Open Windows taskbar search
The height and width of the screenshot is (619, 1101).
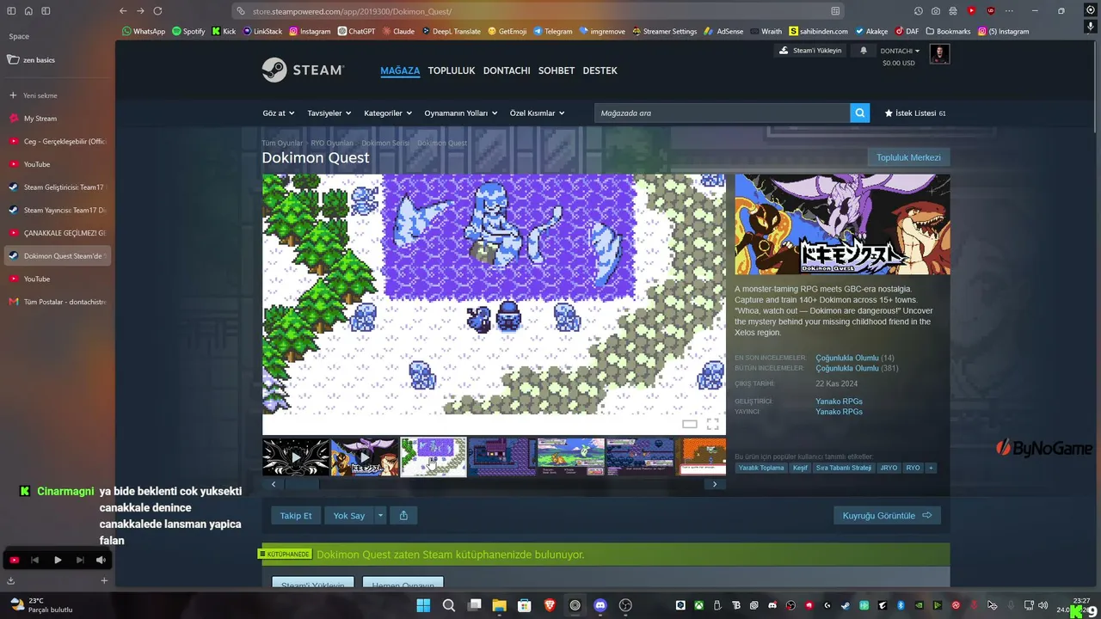(449, 605)
